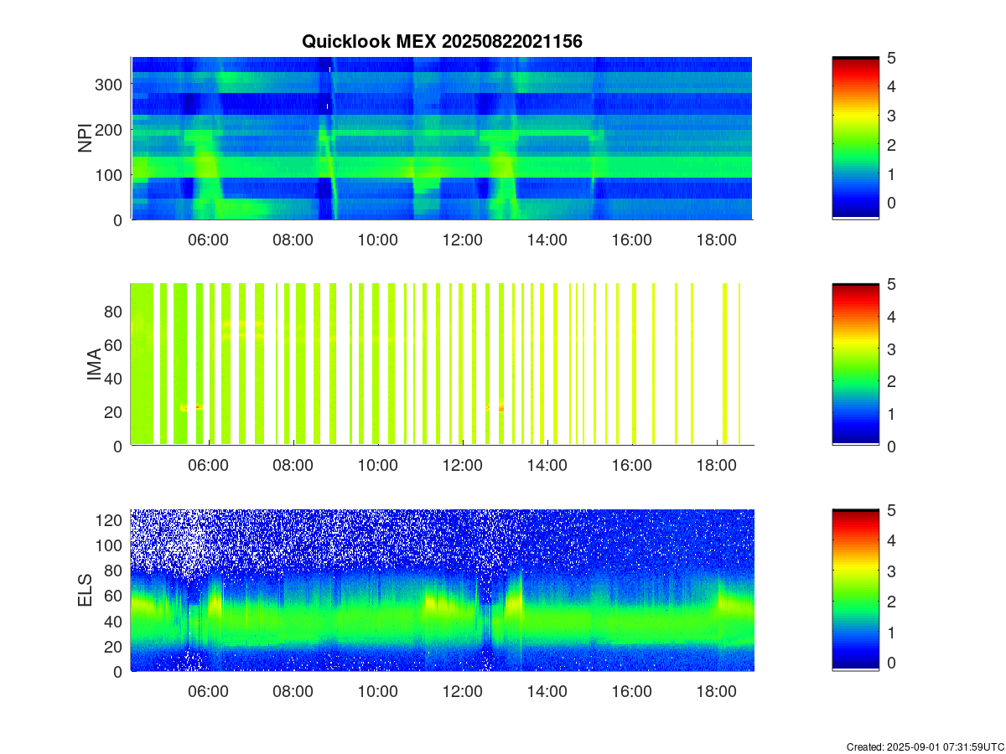Click inside the ELS spectrogram plot
This screenshot has height=754, width=1006.
[x=442, y=591]
